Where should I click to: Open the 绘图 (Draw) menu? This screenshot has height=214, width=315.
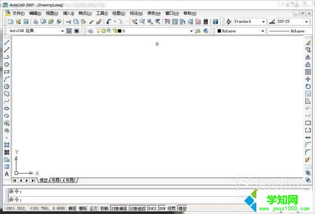(119, 13)
